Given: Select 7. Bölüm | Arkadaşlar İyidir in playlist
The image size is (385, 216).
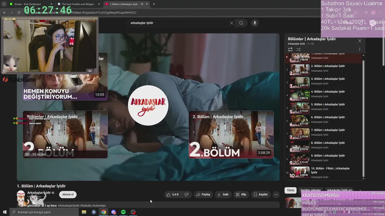Looking at the screenshot, I should [x=324, y=134].
